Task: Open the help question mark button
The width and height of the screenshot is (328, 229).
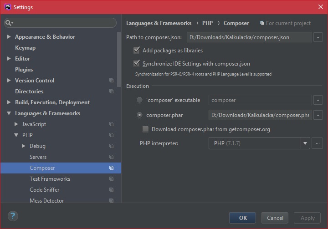Action: 13,216
